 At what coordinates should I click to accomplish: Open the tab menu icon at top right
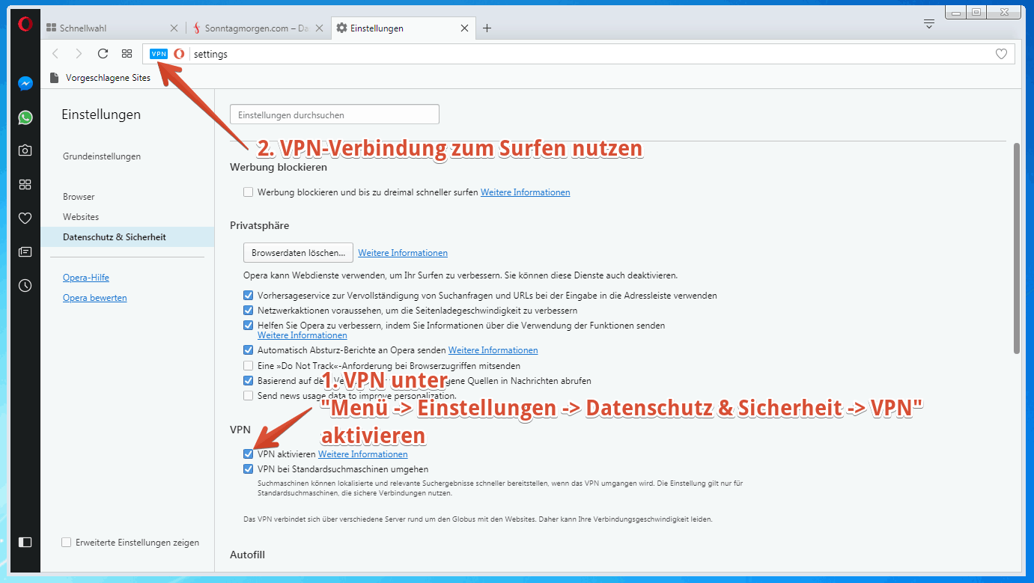(x=929, y=24)
